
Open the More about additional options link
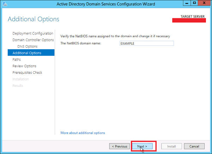(x=83, y=133)
